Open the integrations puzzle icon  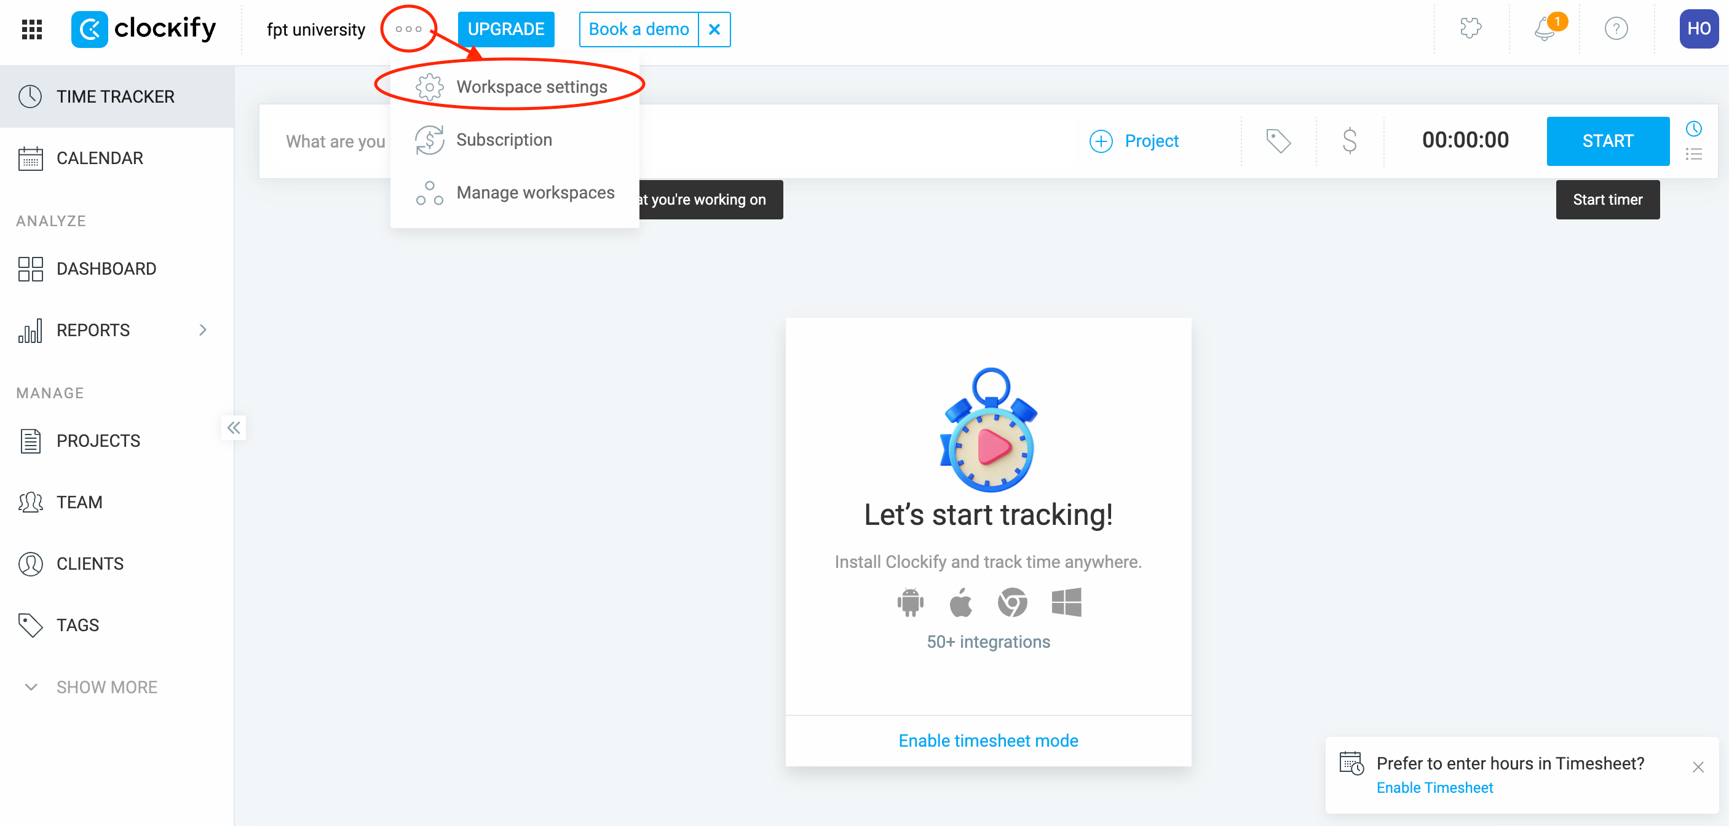1470,29
